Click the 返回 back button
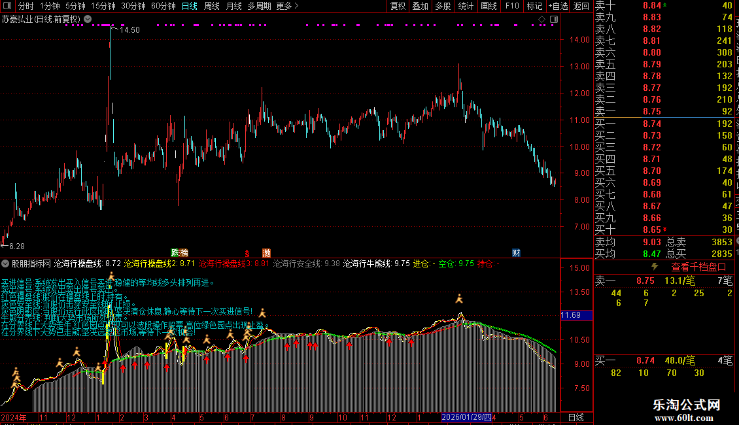 point(581,6)
